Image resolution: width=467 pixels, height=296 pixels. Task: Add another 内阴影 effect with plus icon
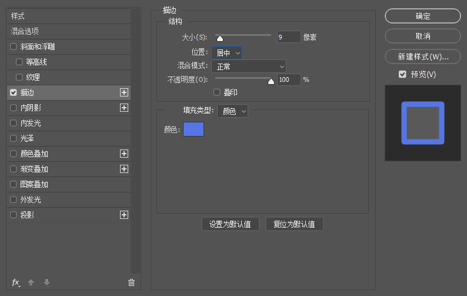pos(124,108)
